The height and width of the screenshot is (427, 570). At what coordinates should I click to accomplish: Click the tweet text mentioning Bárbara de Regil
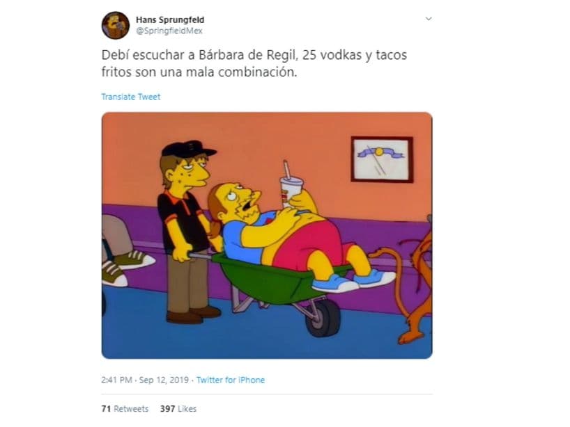click(x=254, y=63)
